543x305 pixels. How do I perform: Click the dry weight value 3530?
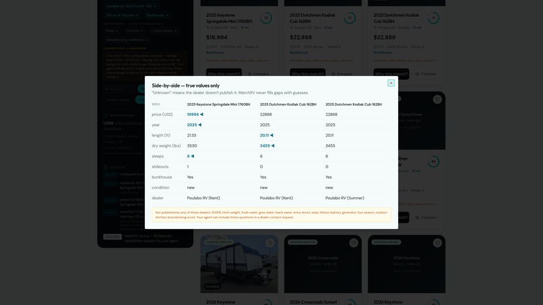(x=192, y=145)
